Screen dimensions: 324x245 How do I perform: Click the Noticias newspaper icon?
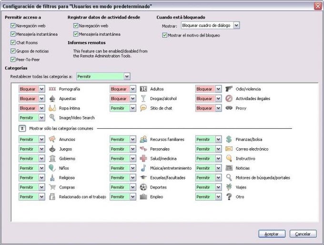tap(229, 168)
